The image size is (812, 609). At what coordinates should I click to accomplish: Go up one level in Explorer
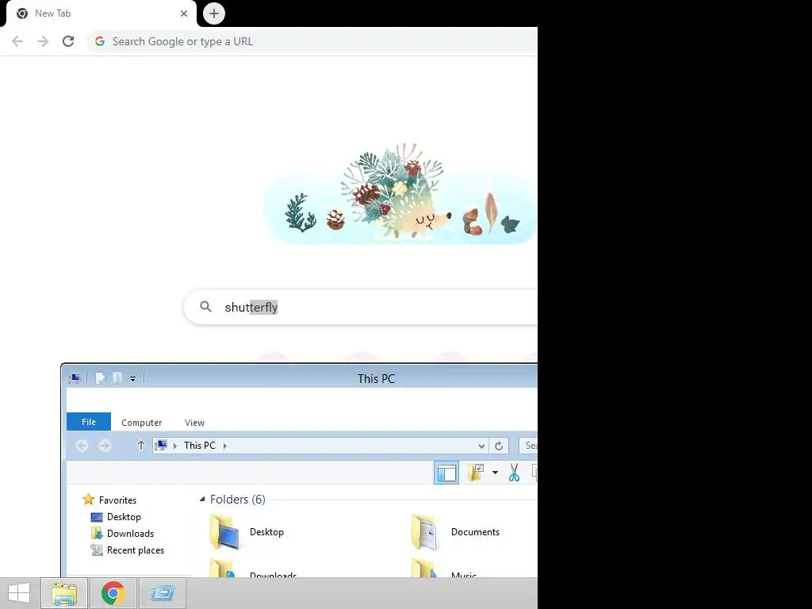point(141,446)
